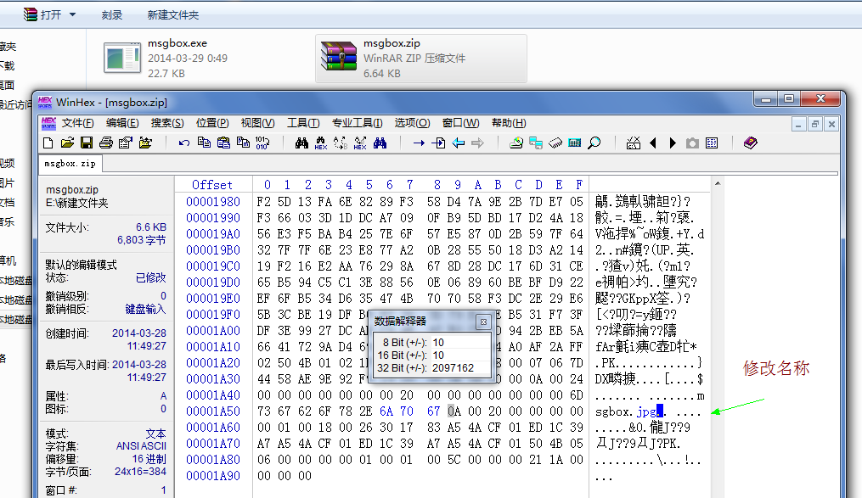Open the 帮助(H) menu
This screenshot has width=862, height=498.
coord(509,123)
